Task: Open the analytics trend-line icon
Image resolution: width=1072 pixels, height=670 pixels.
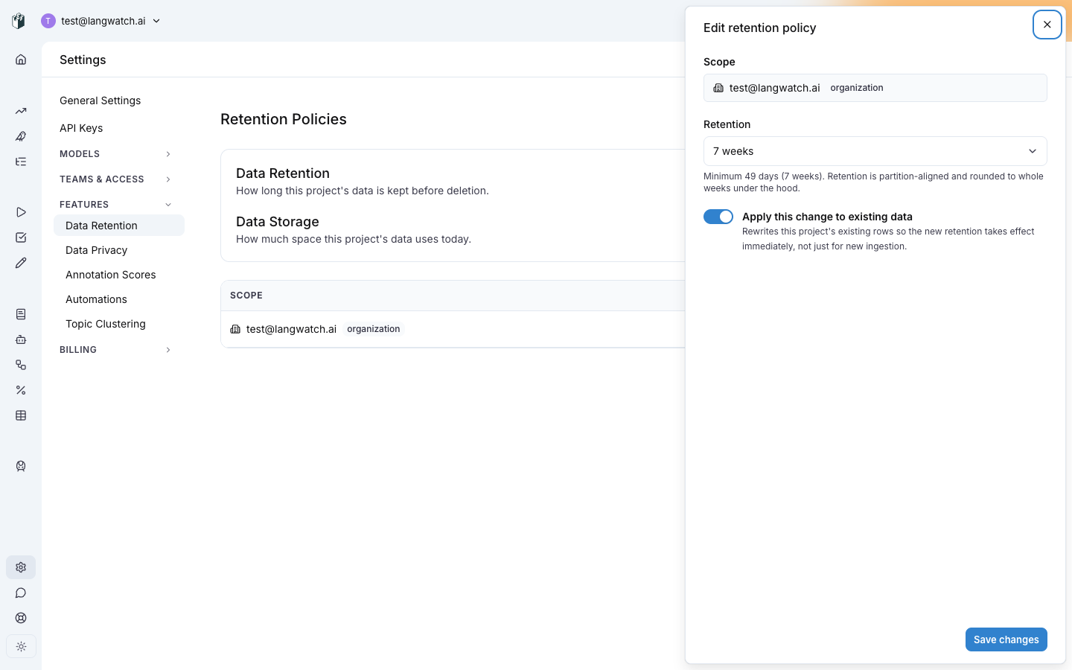Action: pos(21,111)
